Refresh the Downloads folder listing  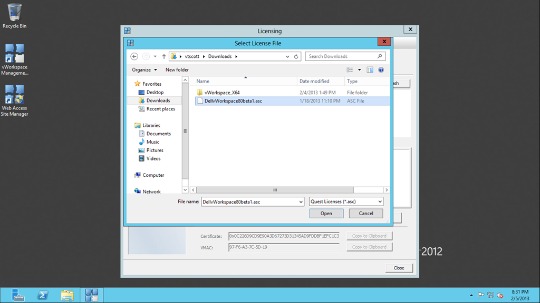[x=296, y=56]
